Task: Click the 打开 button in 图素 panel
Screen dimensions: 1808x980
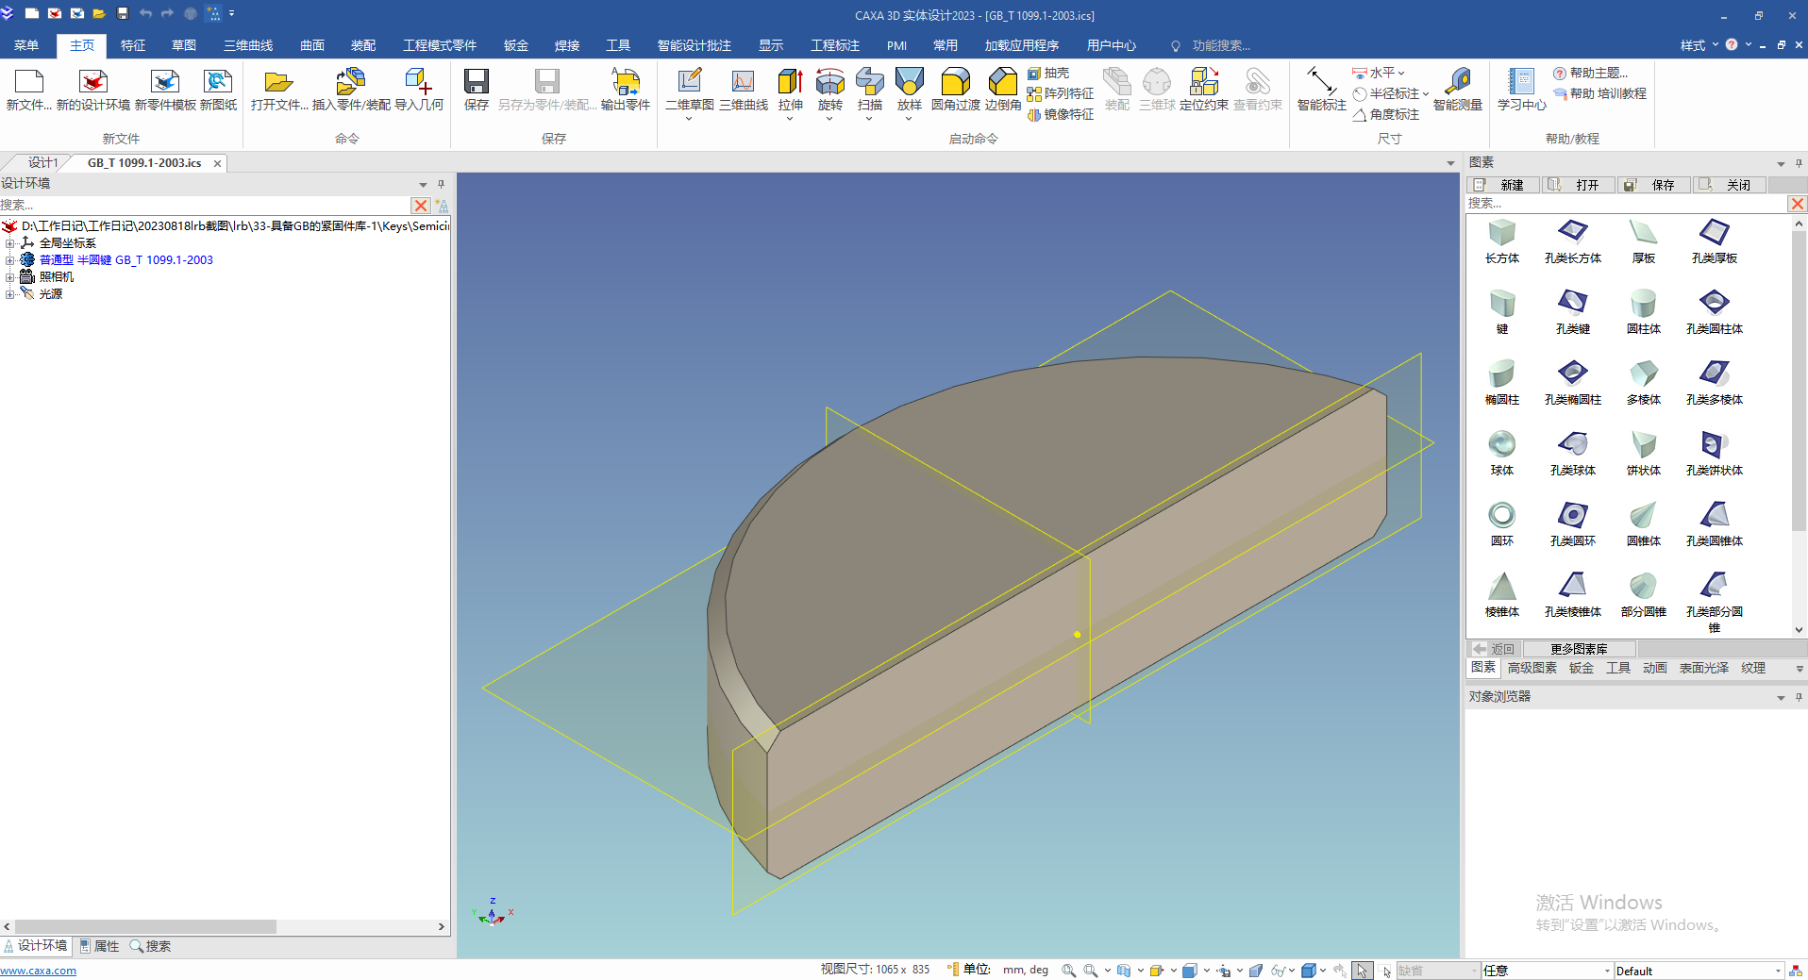Action: click(1578, 185)
